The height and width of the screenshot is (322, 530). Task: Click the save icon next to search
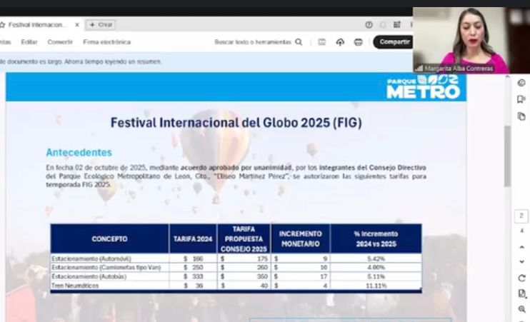click(322, 42)
